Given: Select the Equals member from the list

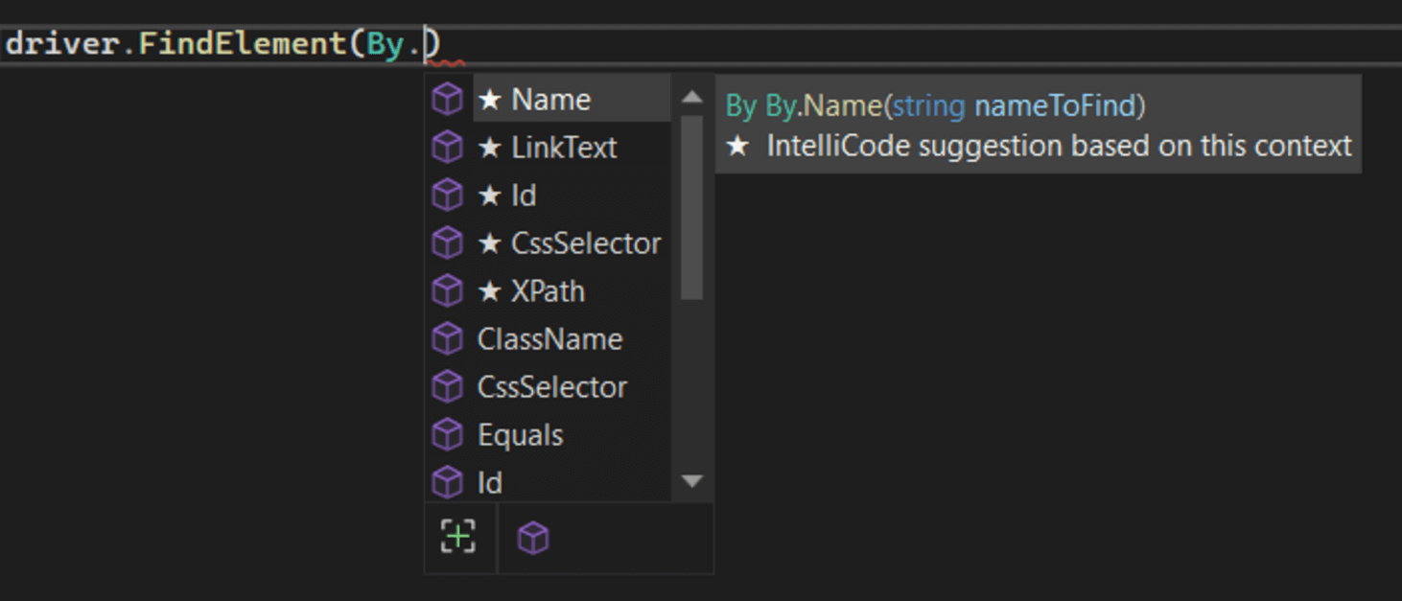Looking at the screenshot, I should (x=519, y=434).
